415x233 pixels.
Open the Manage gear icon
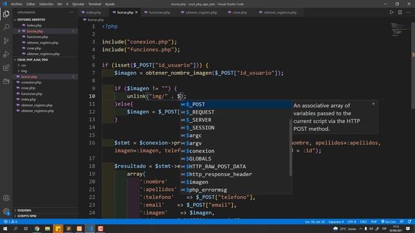coord(6,212)
